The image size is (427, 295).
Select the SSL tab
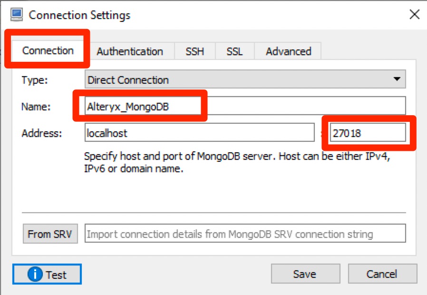pyautogui.click(x=235, y=51)
